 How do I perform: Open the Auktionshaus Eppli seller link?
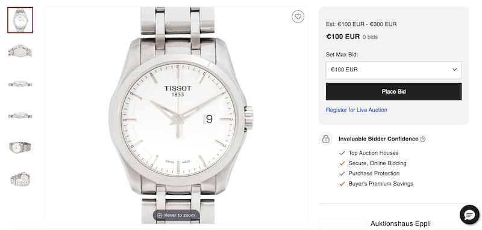click(x=400, y=223)
